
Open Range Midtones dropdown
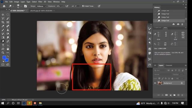click(41, 6)
